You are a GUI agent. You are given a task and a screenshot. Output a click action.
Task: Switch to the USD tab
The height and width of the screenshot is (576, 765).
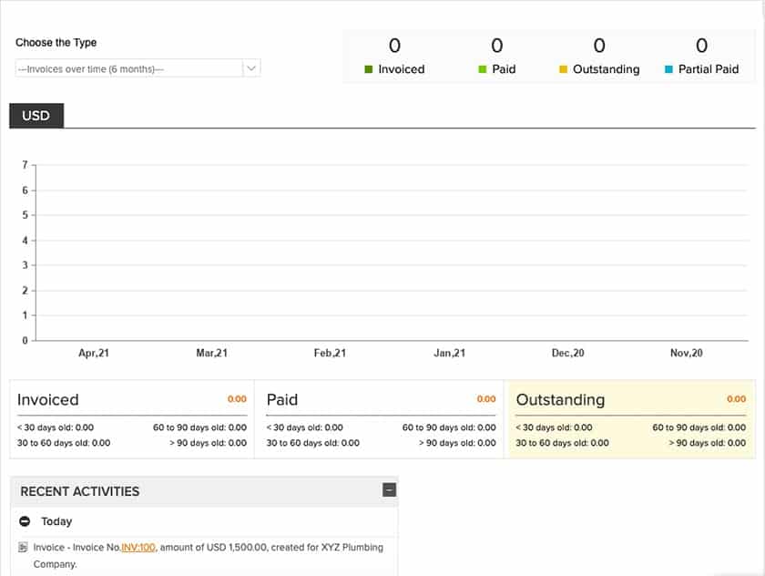(36, 116)
